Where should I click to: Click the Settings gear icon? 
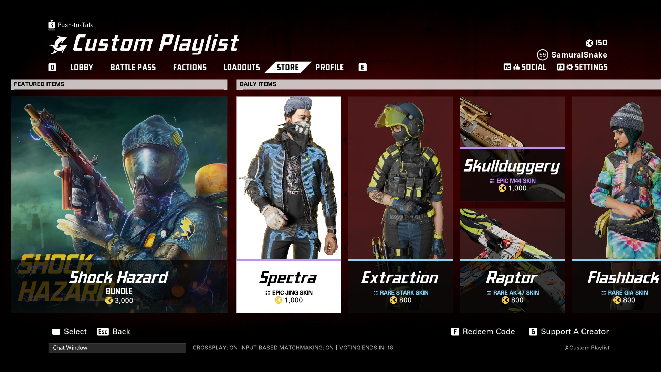pyautogui.click(x=570, y=67)
